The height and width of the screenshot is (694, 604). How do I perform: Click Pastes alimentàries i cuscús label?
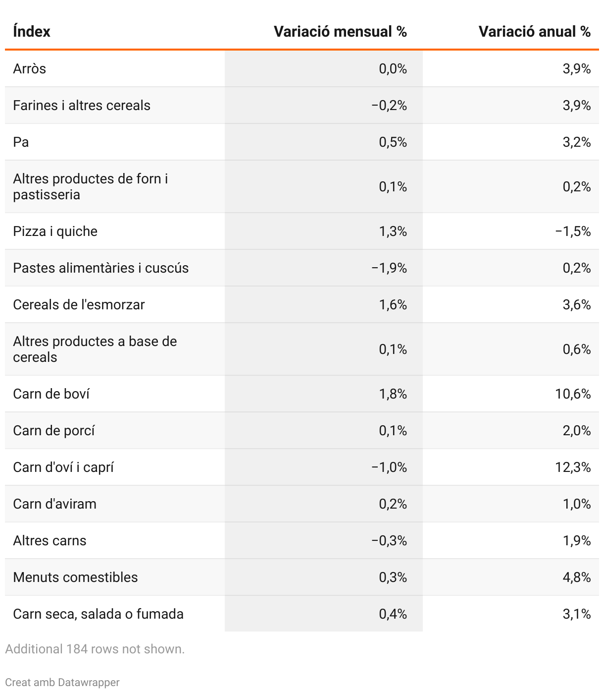[x=101, y=268]
